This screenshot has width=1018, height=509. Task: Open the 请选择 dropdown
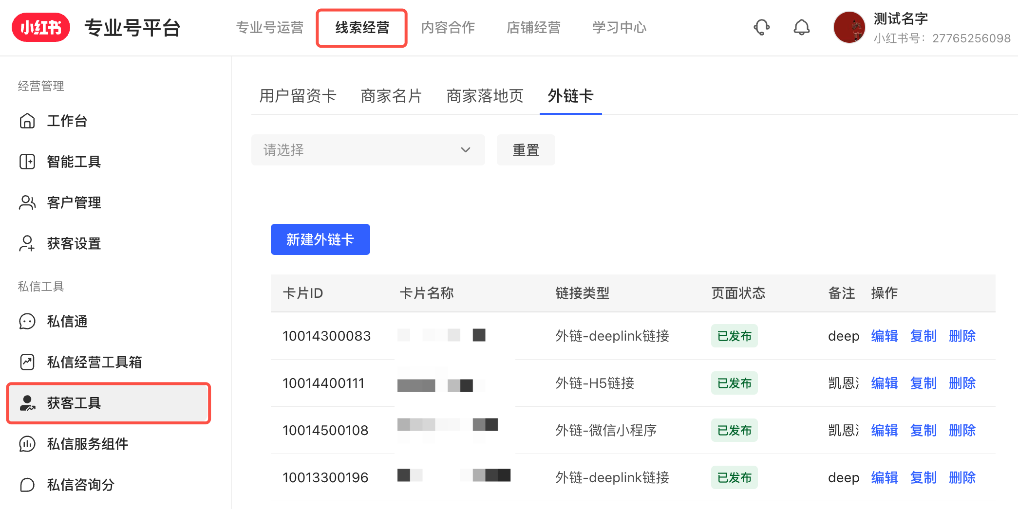pos(368,150)
